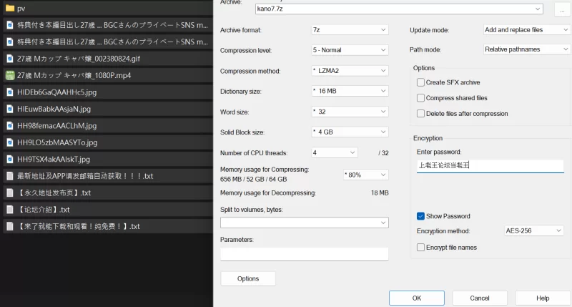The image size is (572, 307).
Task: Click the _002380824.gif file icon
Action: 10,59
